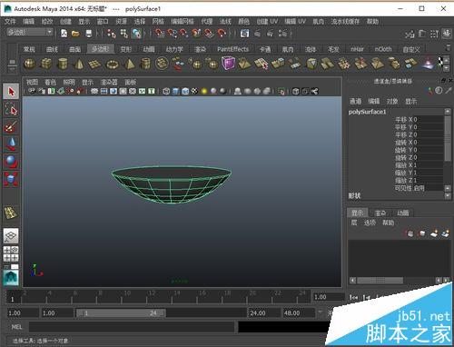The height and width of the screenshot is (347, 454).
Task: Select the four view layout icon
Action: pos(11,253)
